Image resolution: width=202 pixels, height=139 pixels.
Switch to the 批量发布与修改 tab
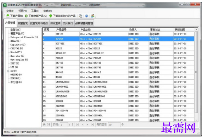click(x=39, y=23)
